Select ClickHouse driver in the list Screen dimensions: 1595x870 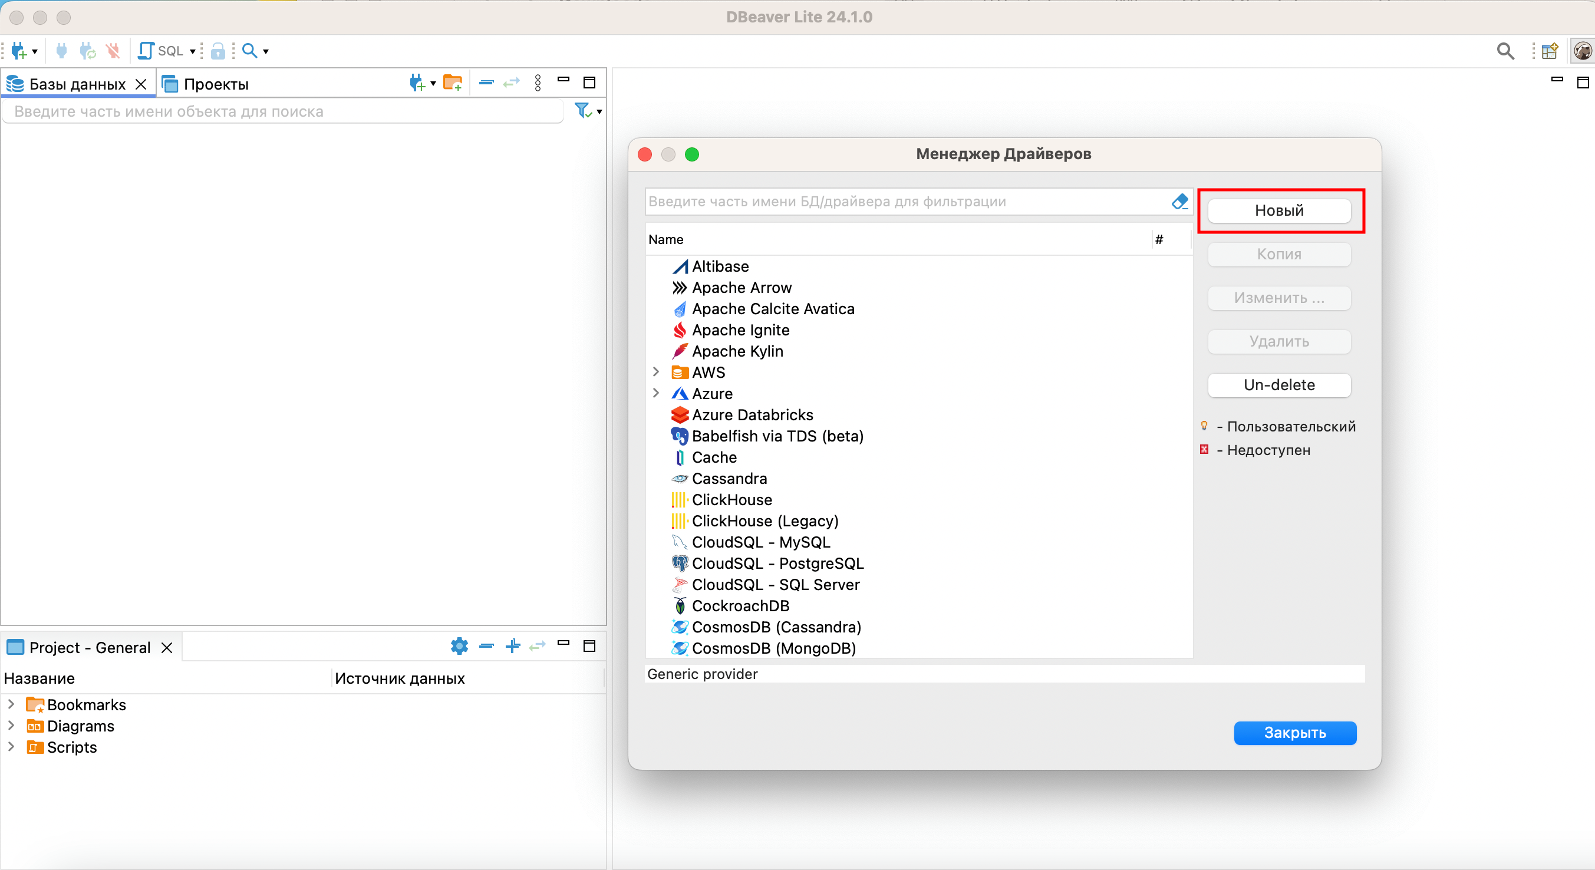tap(731, 500)
